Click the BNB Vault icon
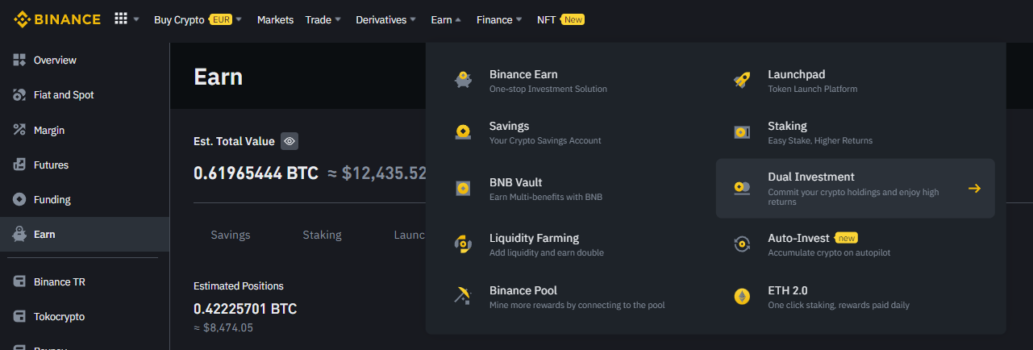The width and height of the screenshot is (1033, 350). tap(463, 189)
